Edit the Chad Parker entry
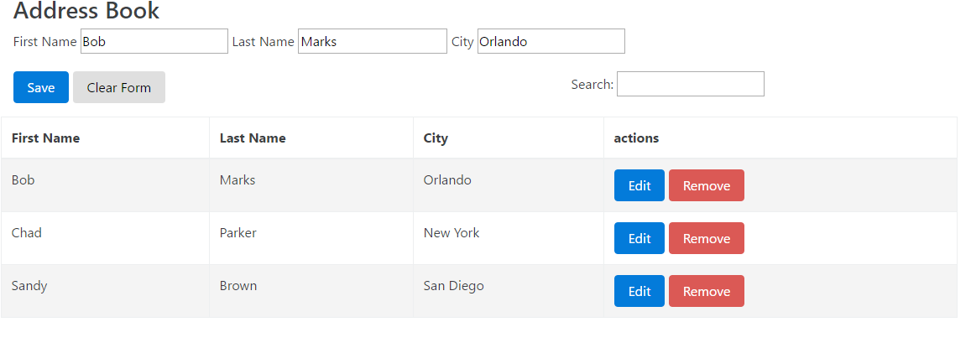The width and height of the screenshot is (971, 348). click(x=639, y=238)
